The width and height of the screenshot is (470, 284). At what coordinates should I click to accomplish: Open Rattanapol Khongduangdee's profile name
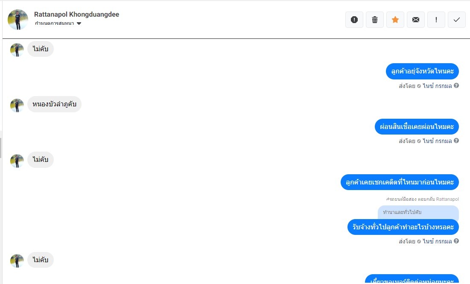(x=76, y=15)
